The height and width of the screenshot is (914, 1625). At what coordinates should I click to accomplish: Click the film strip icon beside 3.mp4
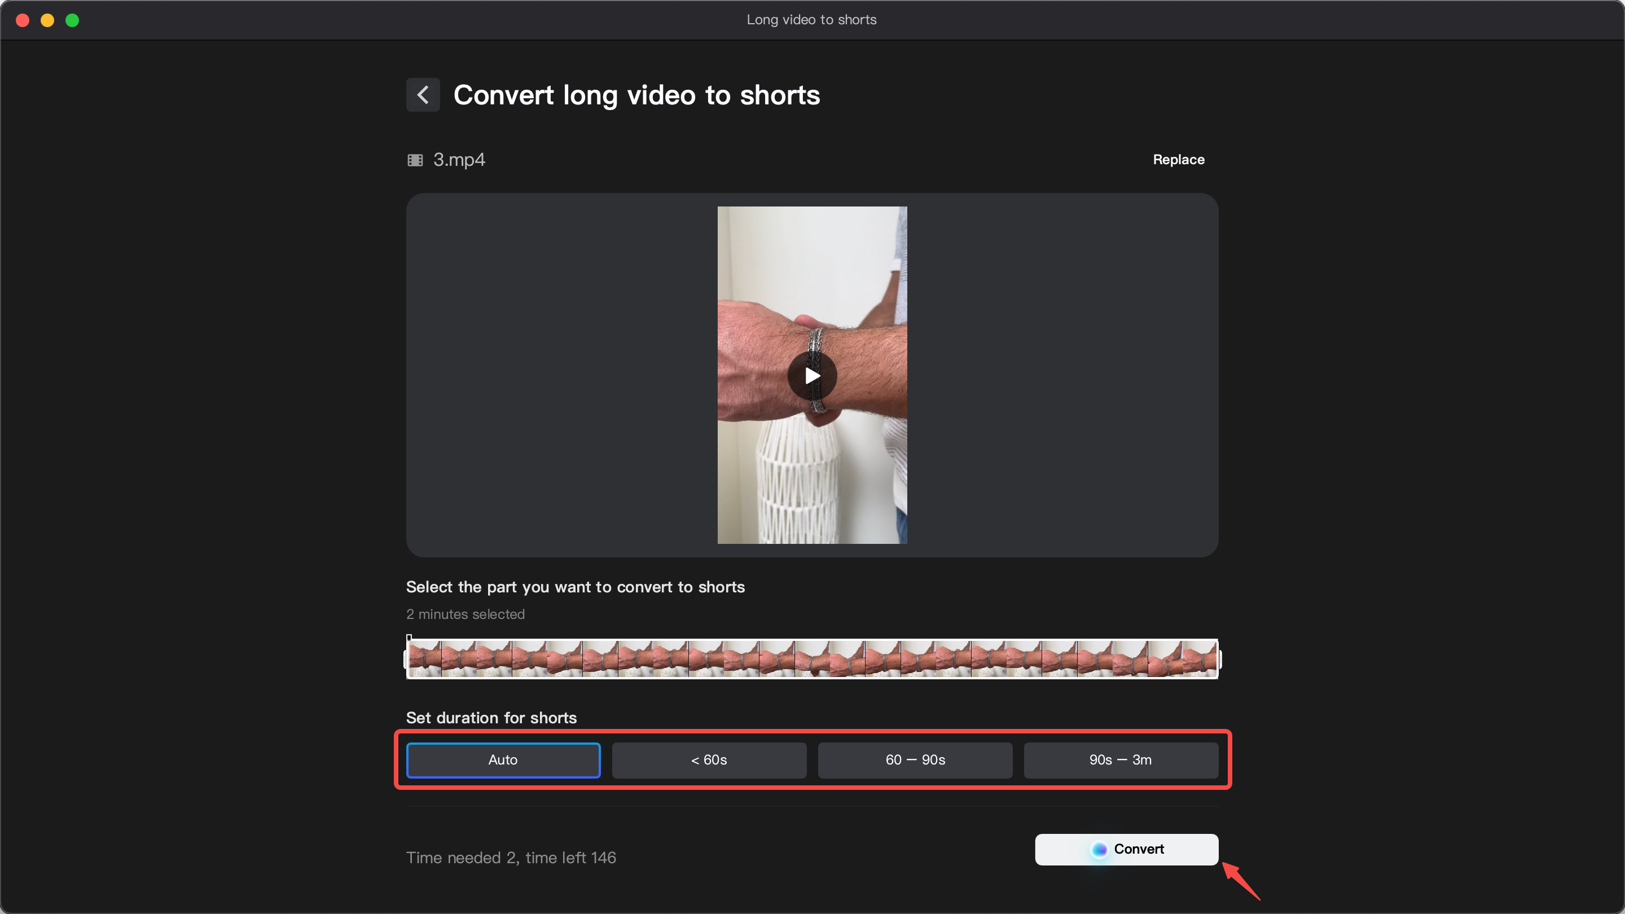point(415,160)
